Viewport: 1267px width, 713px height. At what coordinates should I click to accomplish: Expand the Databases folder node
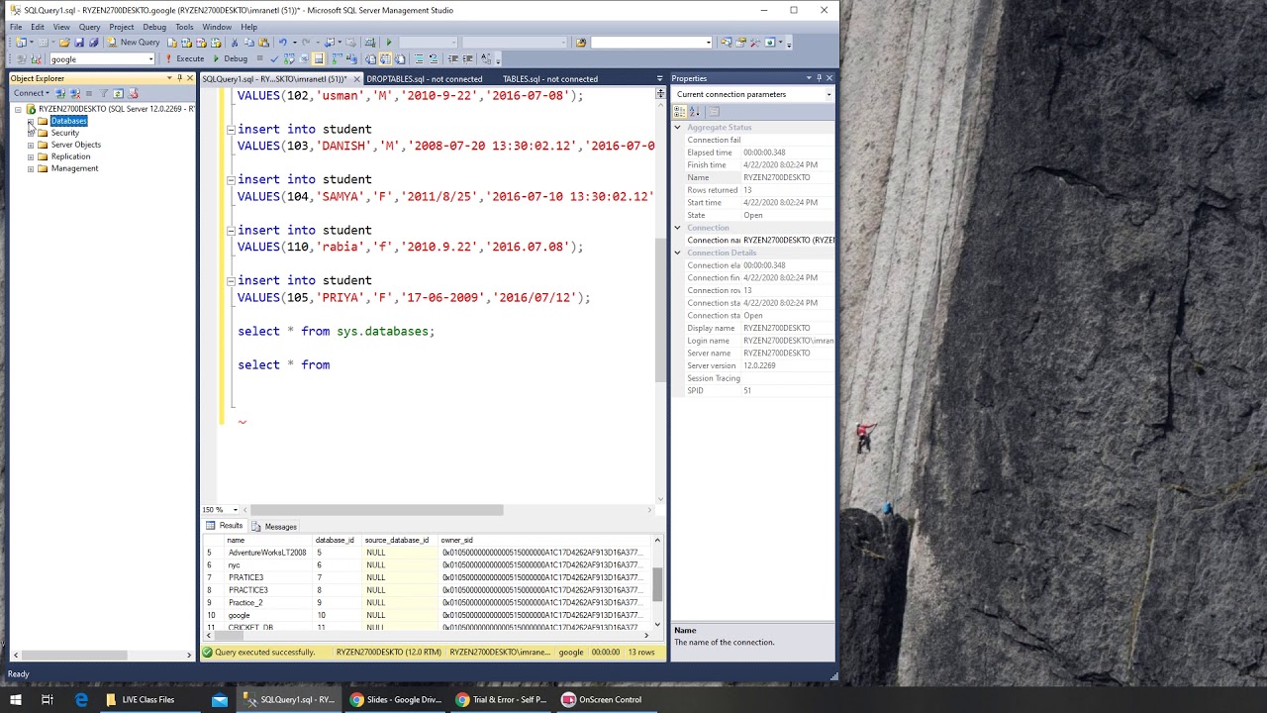[31, 121]
